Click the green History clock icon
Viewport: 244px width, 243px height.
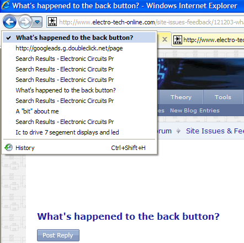click(8, 147)
